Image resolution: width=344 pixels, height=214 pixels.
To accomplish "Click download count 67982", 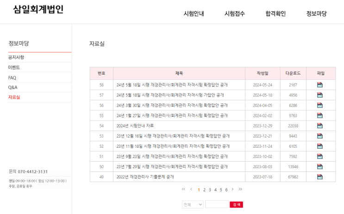I will click(x=293, y=177).
